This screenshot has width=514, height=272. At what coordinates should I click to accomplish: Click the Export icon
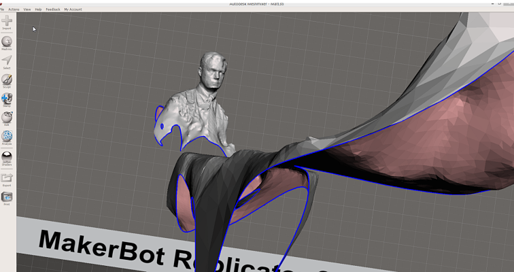[7, 177]
